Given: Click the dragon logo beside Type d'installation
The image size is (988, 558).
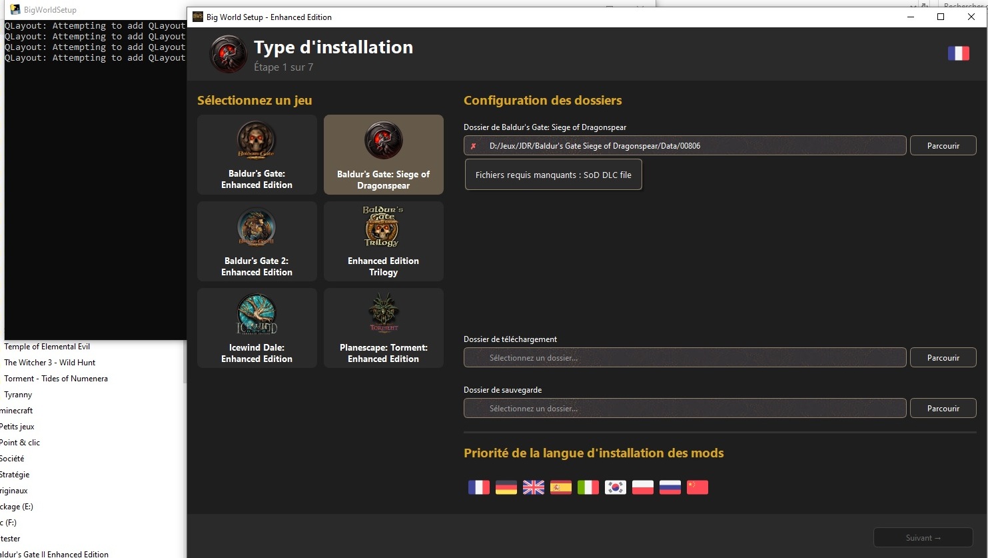Looking at the screenshot, I should pos(229,54).
